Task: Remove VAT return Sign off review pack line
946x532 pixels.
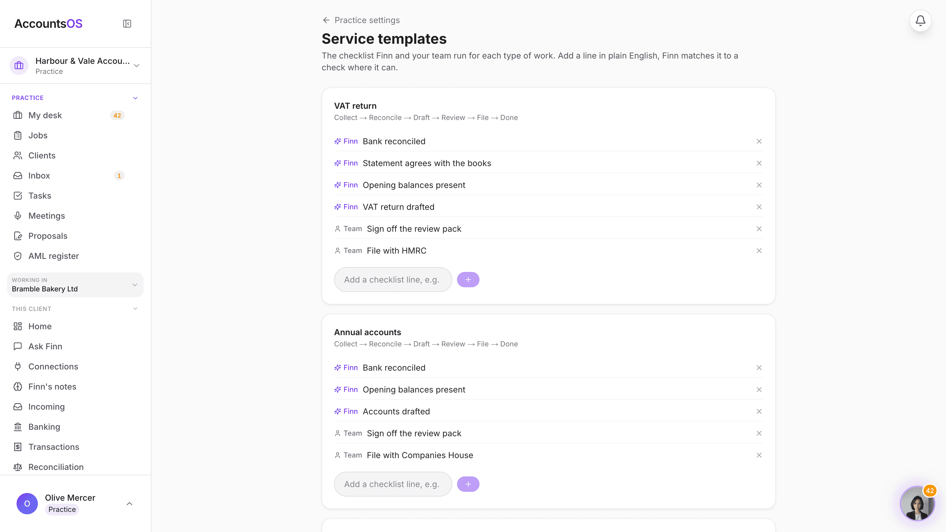Action: pyautogui.click(x=759, y=229)
